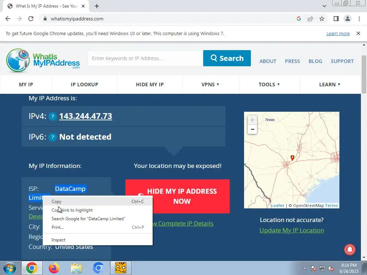The image size is (367, 275).
Task: Click HIDE MY IP ADDRESS NOW button
Action: click(x=177, y=196)
